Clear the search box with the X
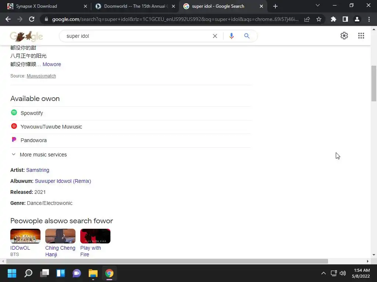 [x=215, y=36]
